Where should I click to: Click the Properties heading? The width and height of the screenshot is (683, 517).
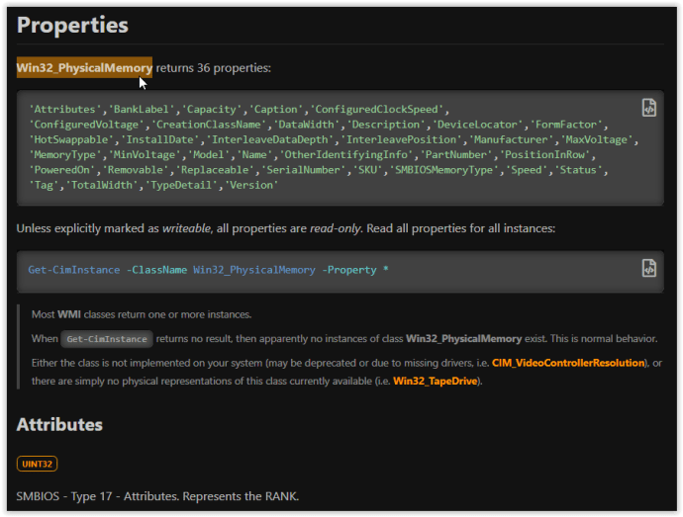point(72,25)
